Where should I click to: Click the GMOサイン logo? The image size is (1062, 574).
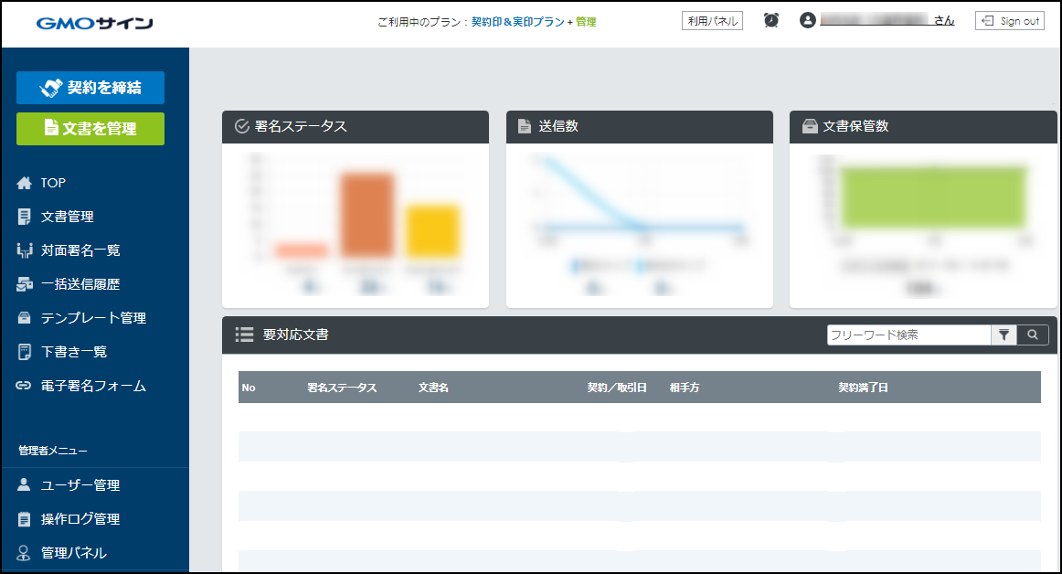[x=95, y=23]
